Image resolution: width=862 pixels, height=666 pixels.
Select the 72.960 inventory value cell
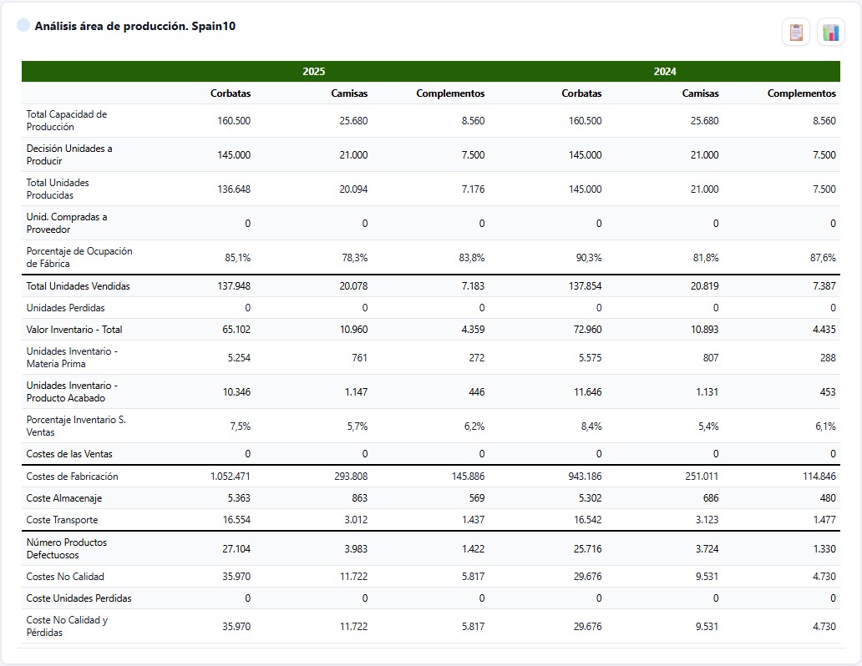pyautogui.click(x=586, y=330)
